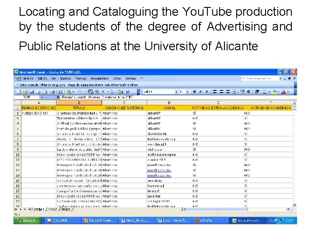Open the font size dropdown

187,92
